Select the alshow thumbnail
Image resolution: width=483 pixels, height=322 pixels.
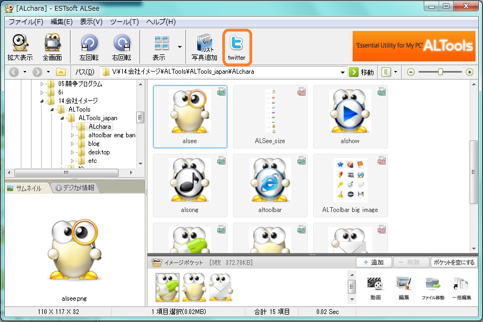point(350,116)
